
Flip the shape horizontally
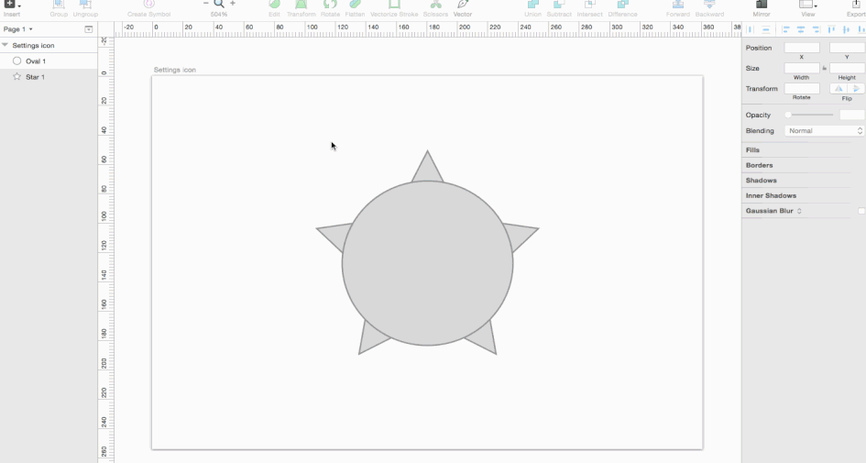click(839, 88)
